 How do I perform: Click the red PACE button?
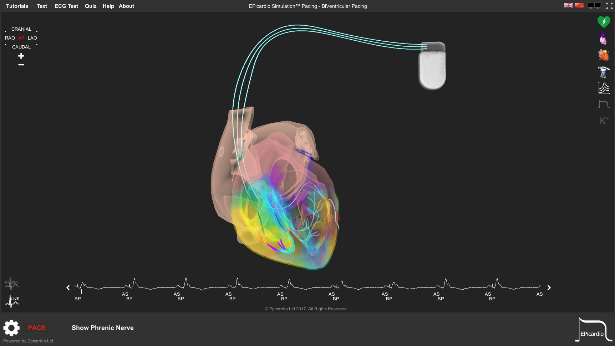pyautogui.click(x=37, y=328)
